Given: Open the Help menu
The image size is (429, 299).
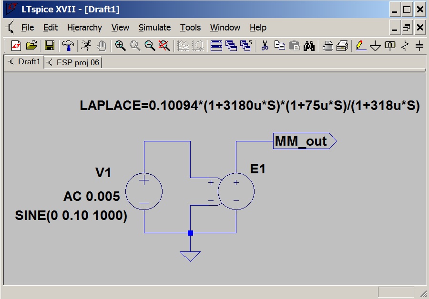Looking at the screenshot, I should tap(258, 28).
